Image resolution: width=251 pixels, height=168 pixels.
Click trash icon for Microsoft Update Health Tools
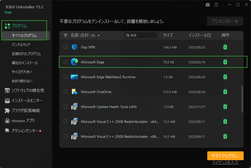coord(225,106)
